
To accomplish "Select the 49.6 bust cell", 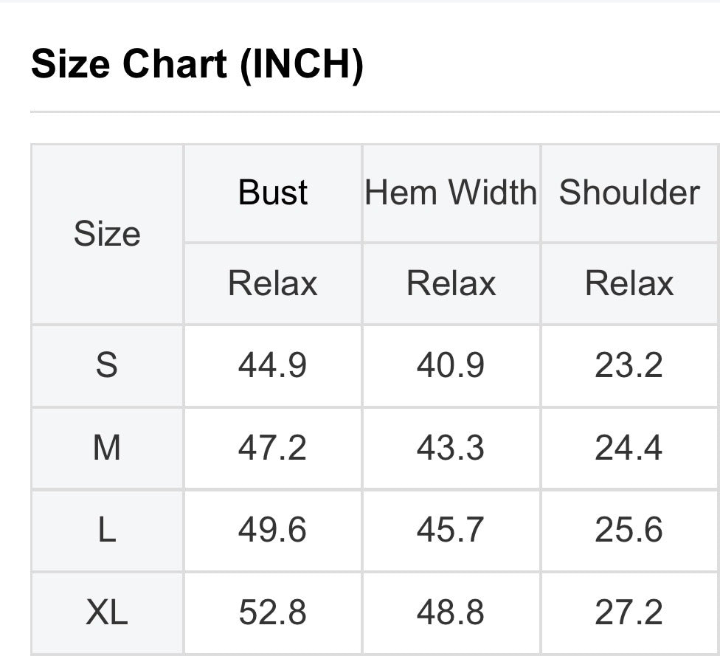I will pyautogui.click(x=272, y=530).
